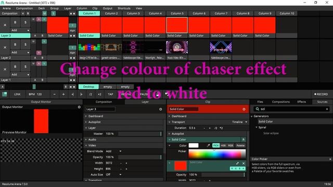Nudge BPM backward with nudge-left button
The width and height of the screenshot is (333, 187).
pos(73,94)
